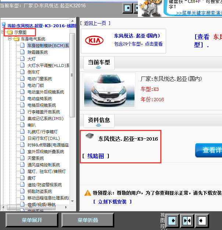The width and height of the screenshot is (222, 230).
Task: Click the 立刻下载安装 link
Action: pos(112,202)
